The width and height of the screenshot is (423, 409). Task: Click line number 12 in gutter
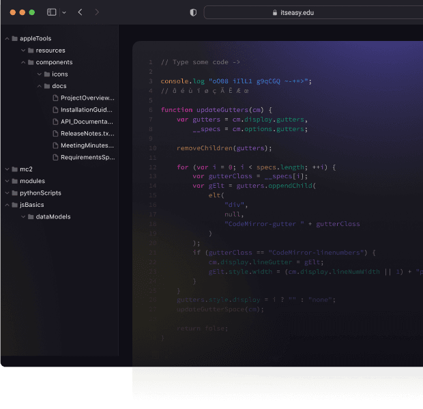tap(153, 167)
